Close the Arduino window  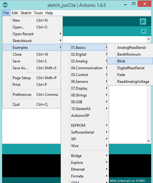tap(144, 4)
